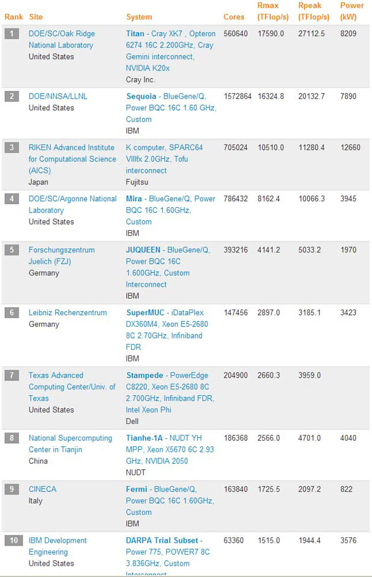Click the K computer SPARC64 system link
Viewport: 372px width, 577px height.
(164, 159)
